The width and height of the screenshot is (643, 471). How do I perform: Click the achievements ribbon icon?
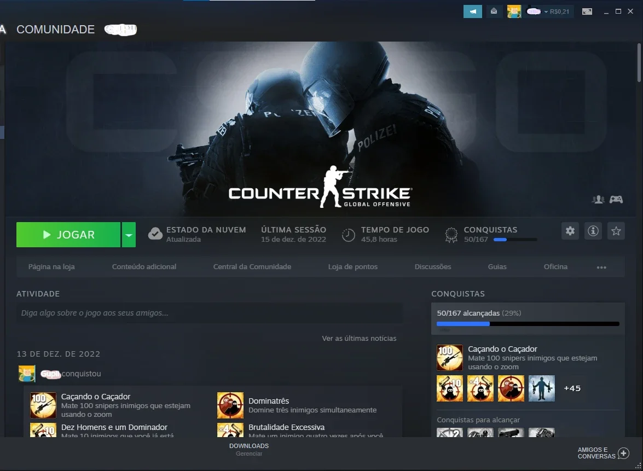451,235
